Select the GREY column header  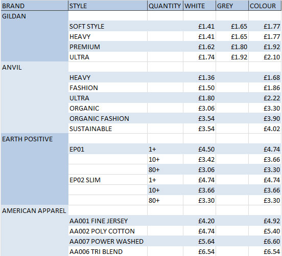tap(232, 6)
